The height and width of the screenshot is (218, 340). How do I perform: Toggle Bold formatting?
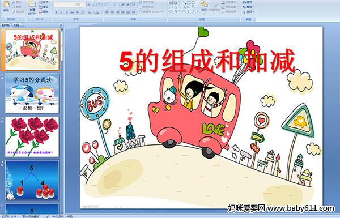click(56, 12)
